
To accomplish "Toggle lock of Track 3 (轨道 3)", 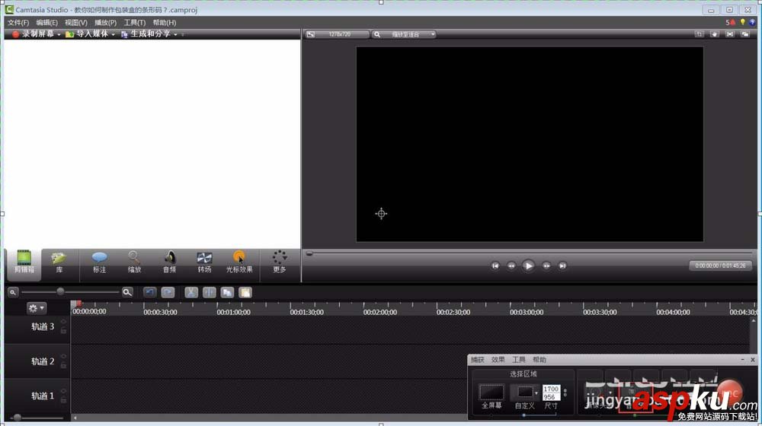I will click(x=63, y=331).
